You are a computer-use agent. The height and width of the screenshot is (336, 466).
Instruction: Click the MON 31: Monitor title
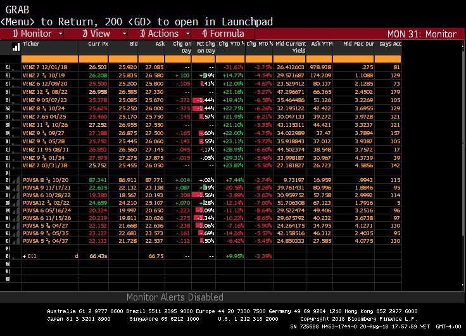point(422,34)
